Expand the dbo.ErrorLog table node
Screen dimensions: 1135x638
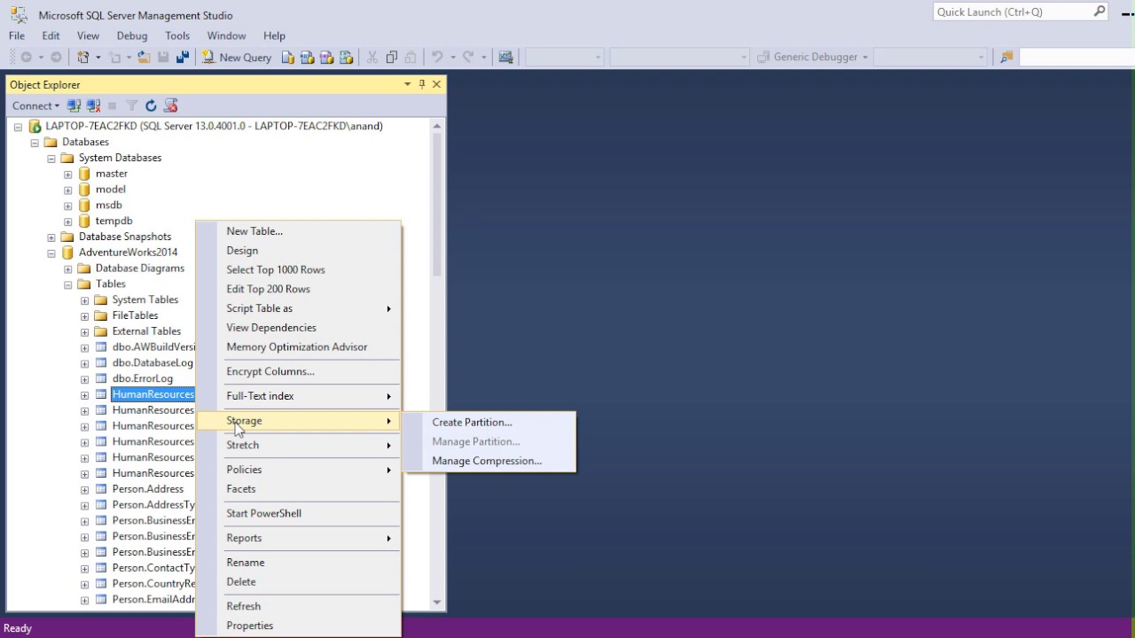click(85, 379)
